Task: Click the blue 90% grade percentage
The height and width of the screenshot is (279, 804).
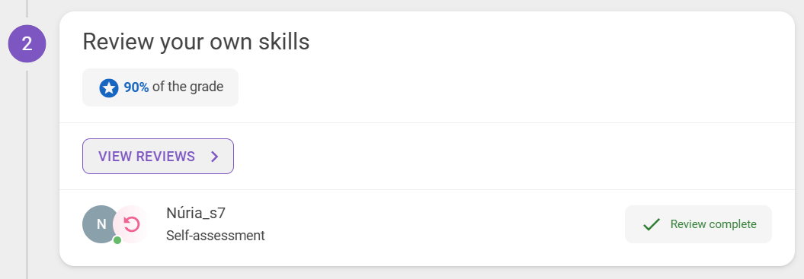Action: (136, 87)
